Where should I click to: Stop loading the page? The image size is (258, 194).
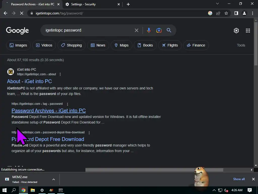click(22, 13)
